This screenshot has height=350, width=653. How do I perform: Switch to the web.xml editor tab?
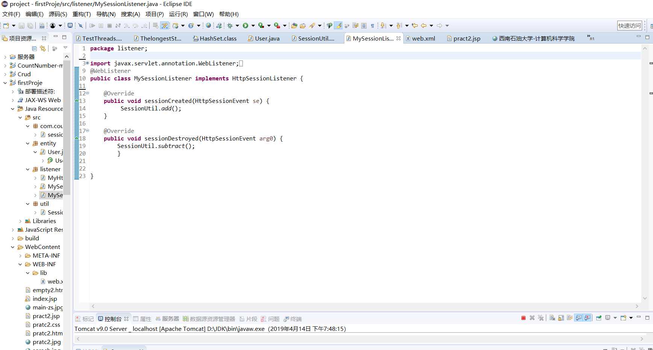pyautogui.click(x=420, y=38)
